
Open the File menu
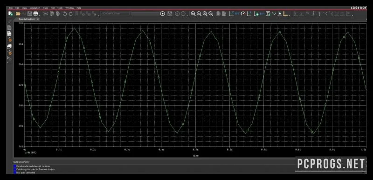point(11,8)
